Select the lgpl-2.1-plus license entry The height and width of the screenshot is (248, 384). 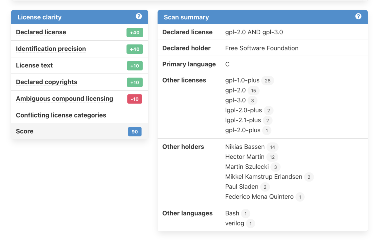pos(243,120)
